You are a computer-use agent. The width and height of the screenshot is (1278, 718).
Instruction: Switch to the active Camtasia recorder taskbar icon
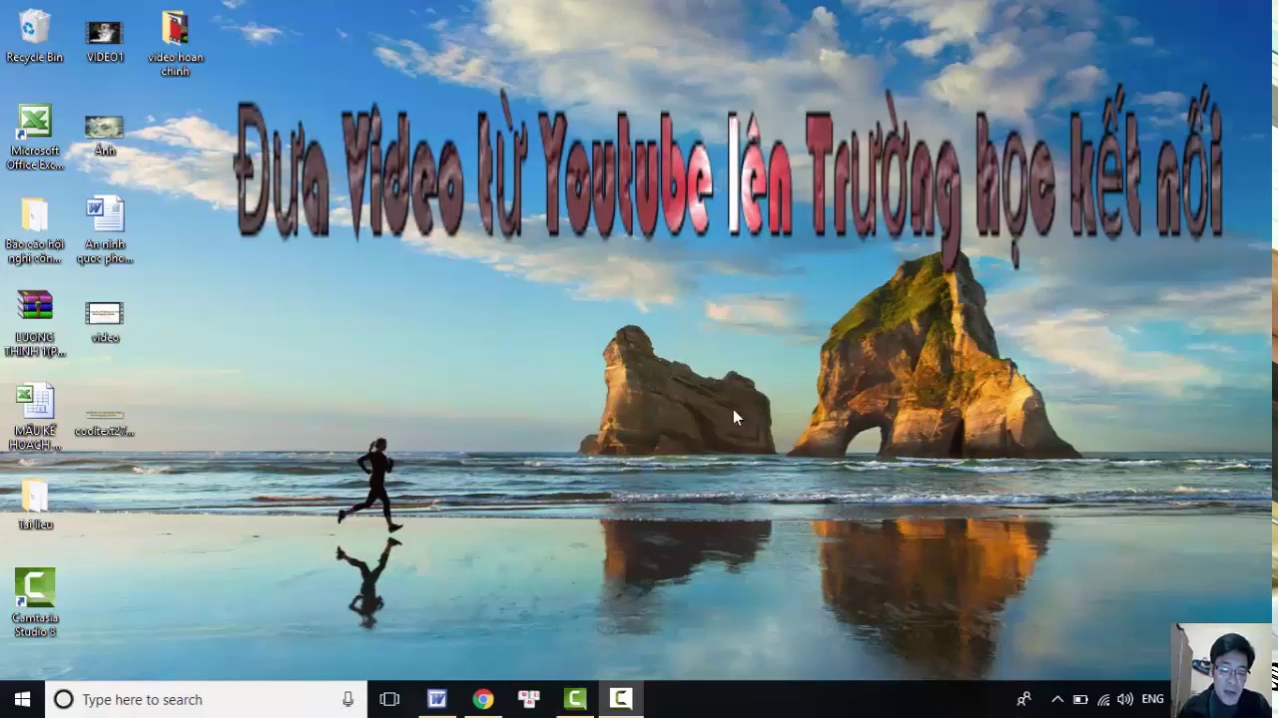coord(620,699)
